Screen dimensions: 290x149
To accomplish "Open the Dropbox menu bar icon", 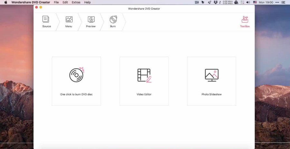I will 216,2.
